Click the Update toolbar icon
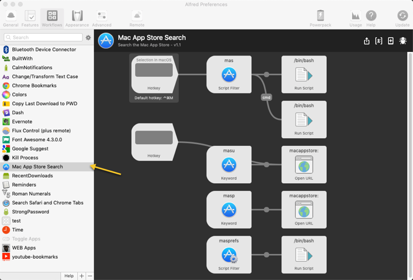Image resolution: width=413 pixels, height=280 pixels. (x=402, y=18)
